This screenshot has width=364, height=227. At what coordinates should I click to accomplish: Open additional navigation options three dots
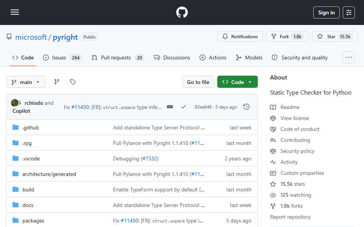(x=349, y=58)
